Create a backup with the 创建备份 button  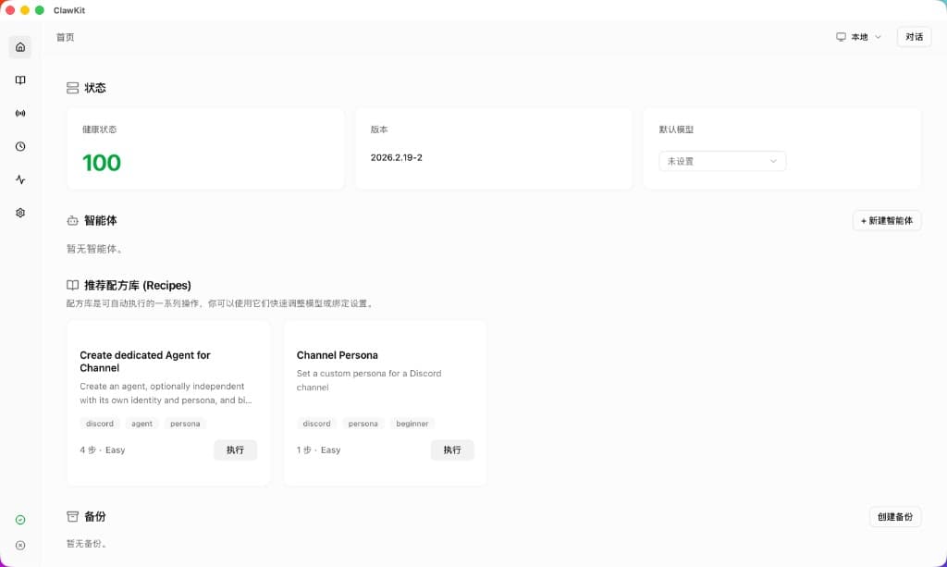(x=894, y=516)
